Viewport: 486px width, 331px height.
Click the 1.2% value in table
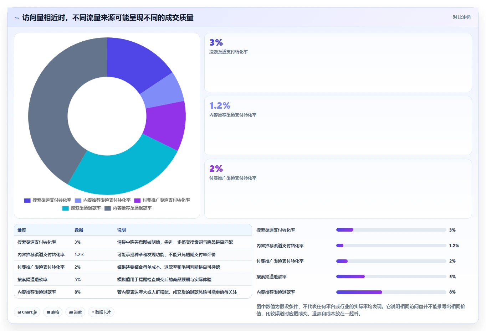79,255
